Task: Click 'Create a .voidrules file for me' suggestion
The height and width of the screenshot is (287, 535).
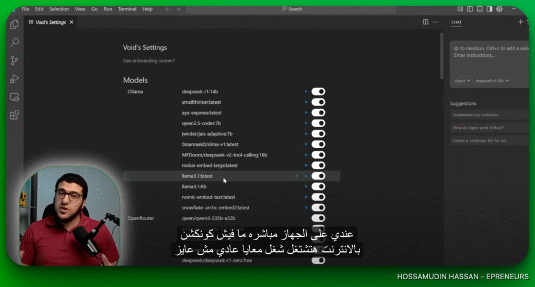Action: click(489, 141)
